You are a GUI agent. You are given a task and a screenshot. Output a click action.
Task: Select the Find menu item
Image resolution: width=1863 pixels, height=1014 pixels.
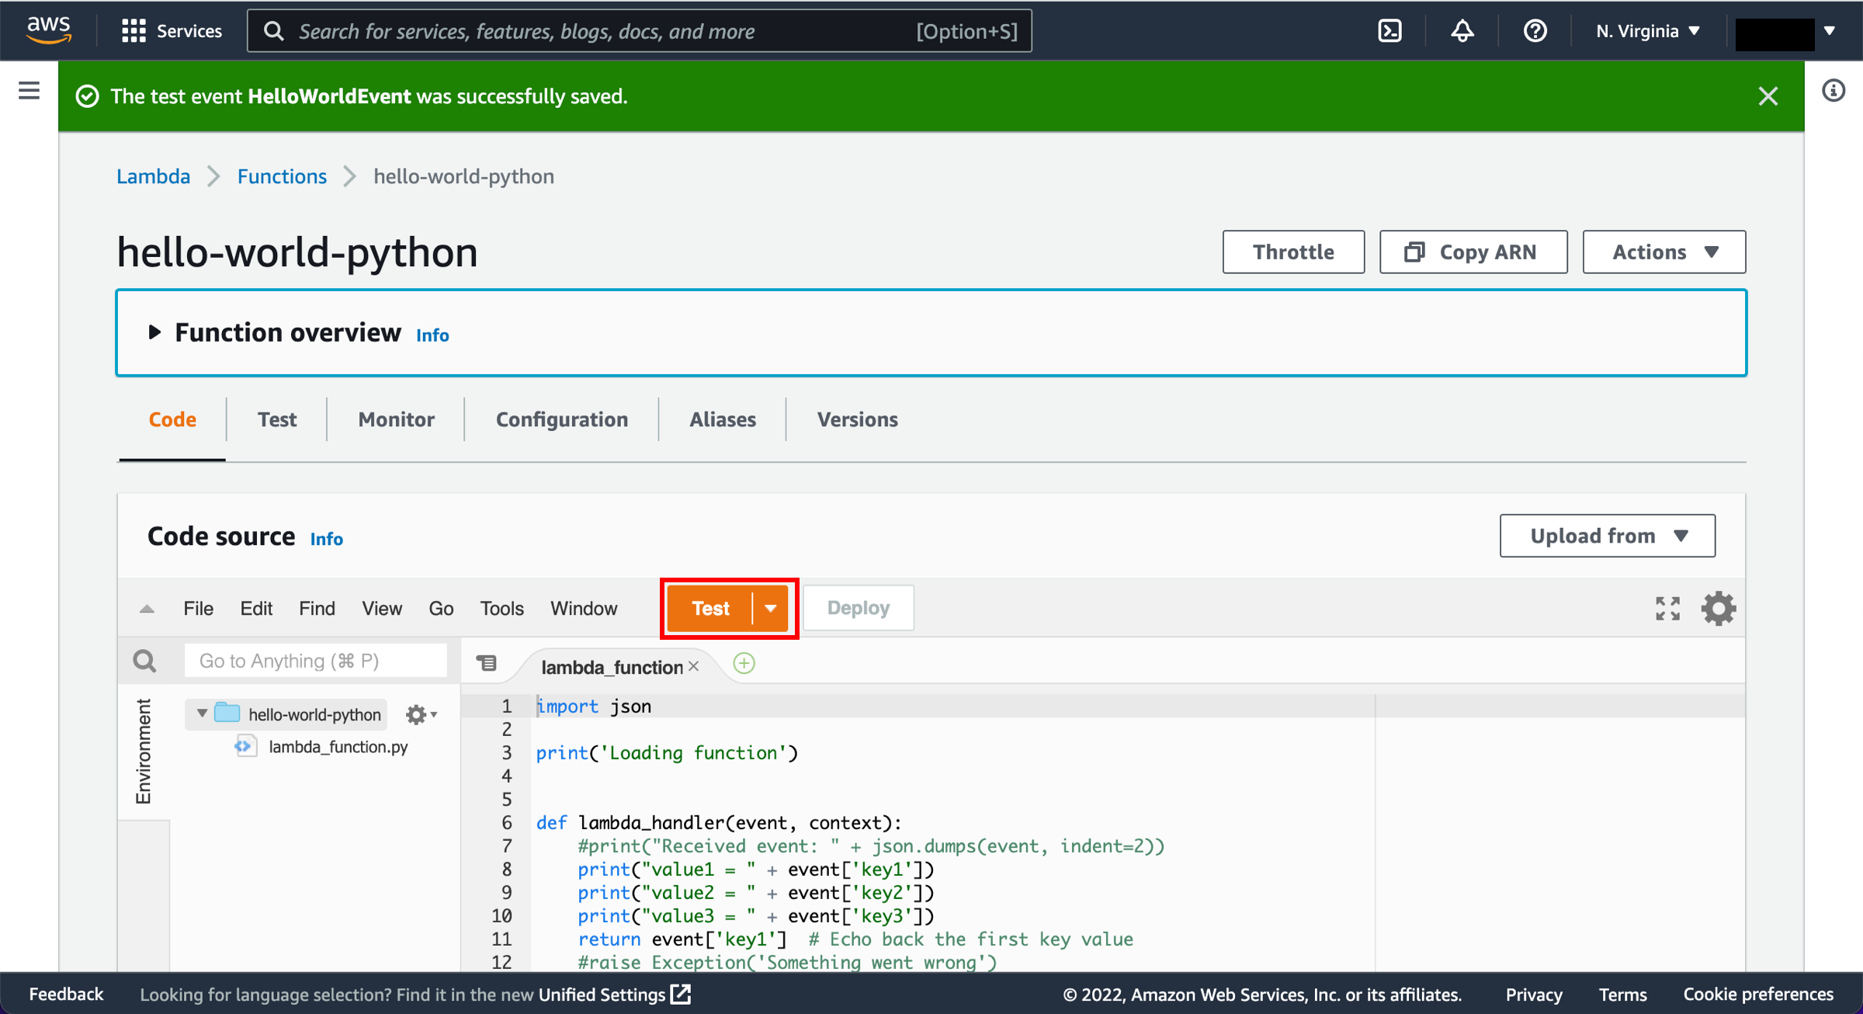click(x=316, y=607)
